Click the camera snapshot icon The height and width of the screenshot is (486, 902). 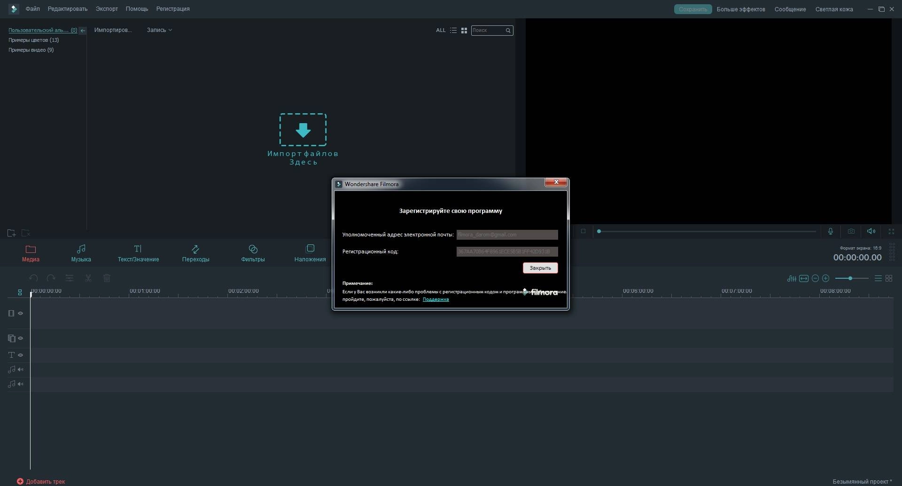[851, 231]
